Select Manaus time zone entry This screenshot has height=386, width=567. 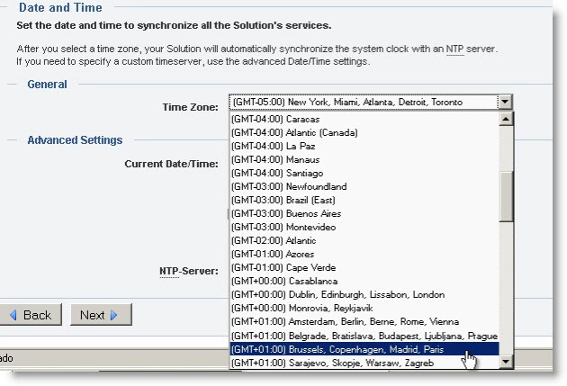click(266, 159)
